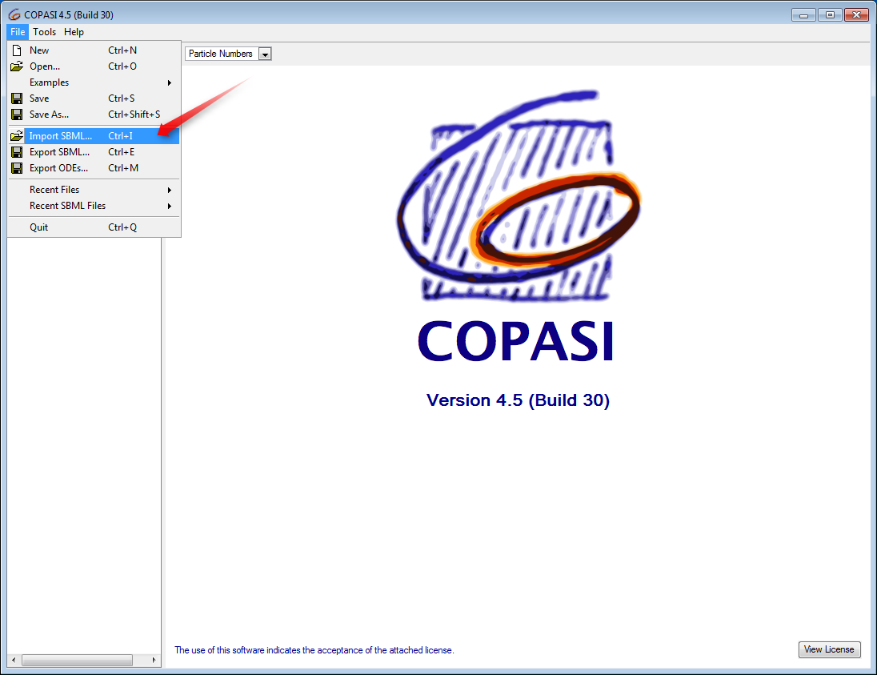Click the left arrow of horizontal scrollbar
The image size is (877, 675).
pyautogui.click(x=14, y=660)
